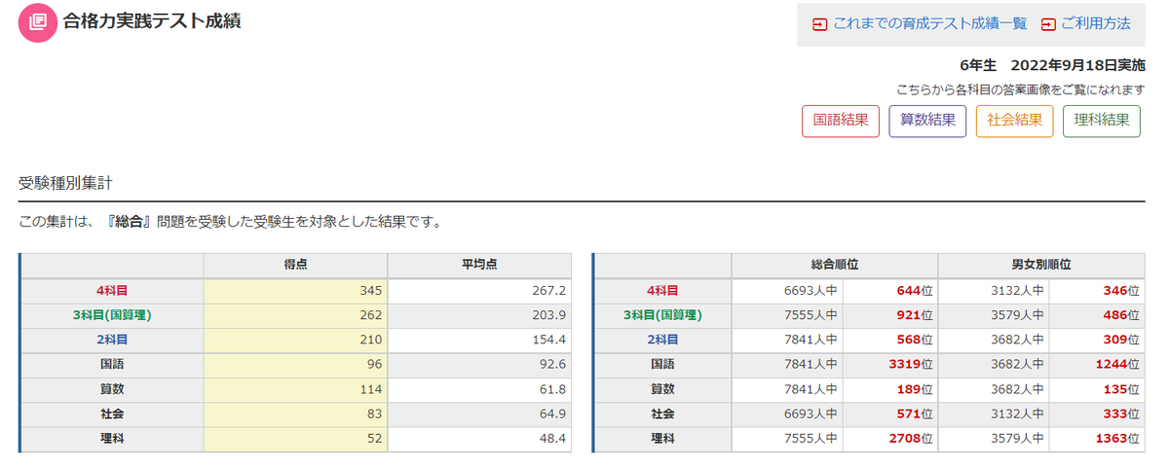1169x467 pixels.
Task: Click the gender rank 135位
Action: (1121, 389)
